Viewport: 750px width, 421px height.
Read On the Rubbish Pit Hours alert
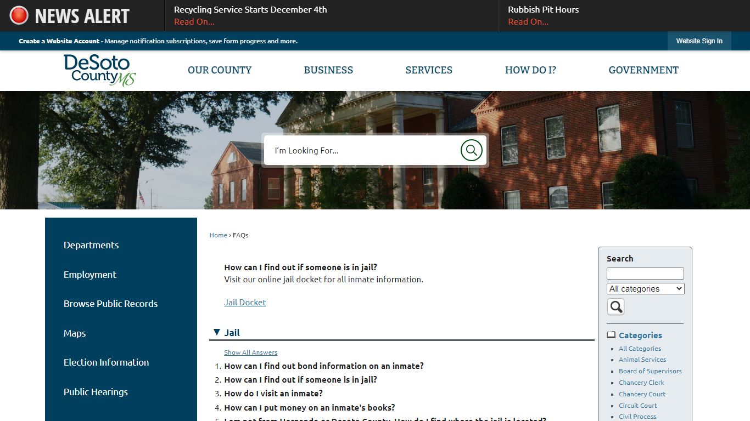528,22
